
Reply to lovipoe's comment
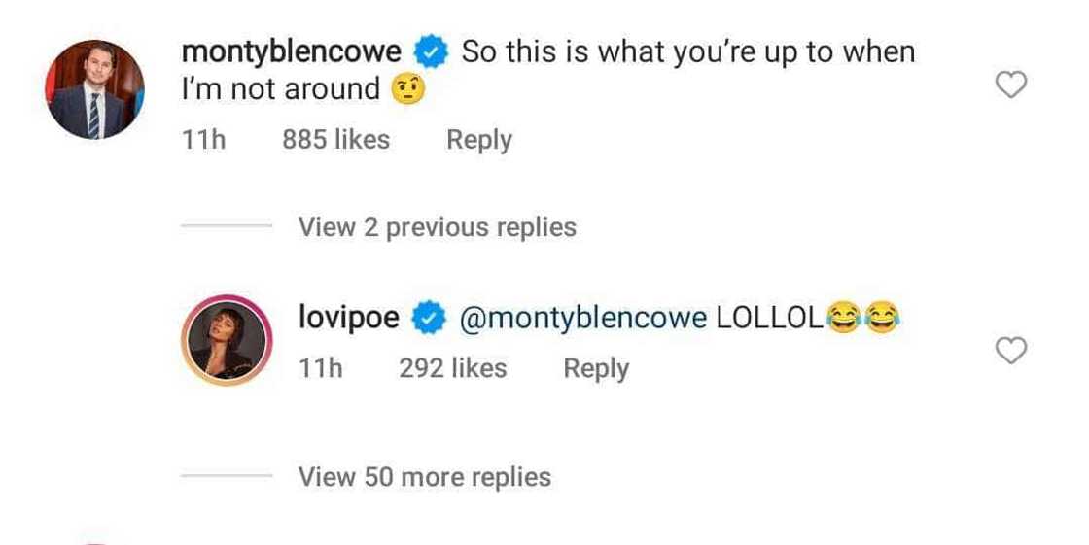point(596,368)
